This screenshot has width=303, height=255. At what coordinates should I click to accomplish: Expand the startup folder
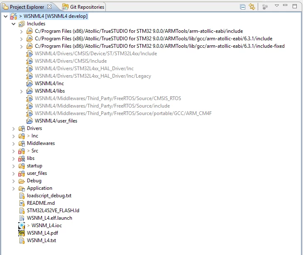(14, 166)
